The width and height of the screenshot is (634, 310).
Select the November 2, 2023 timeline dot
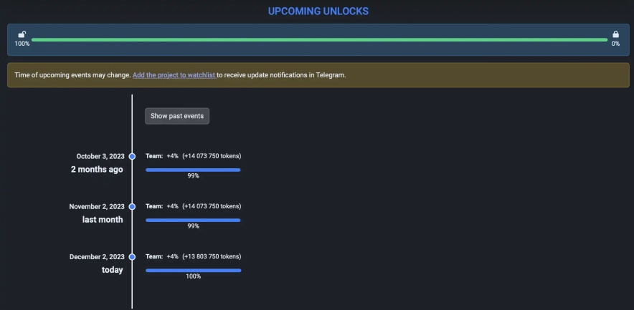tap(132, 206)
